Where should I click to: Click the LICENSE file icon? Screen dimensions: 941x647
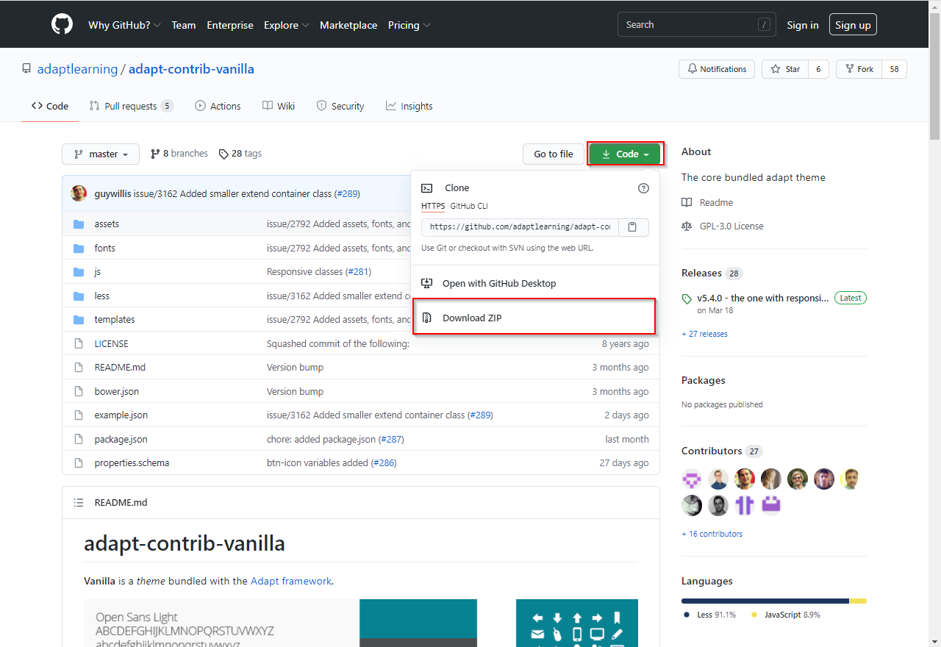point(79,343)
